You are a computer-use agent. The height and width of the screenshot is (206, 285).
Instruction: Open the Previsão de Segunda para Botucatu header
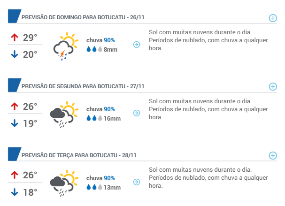83,86
